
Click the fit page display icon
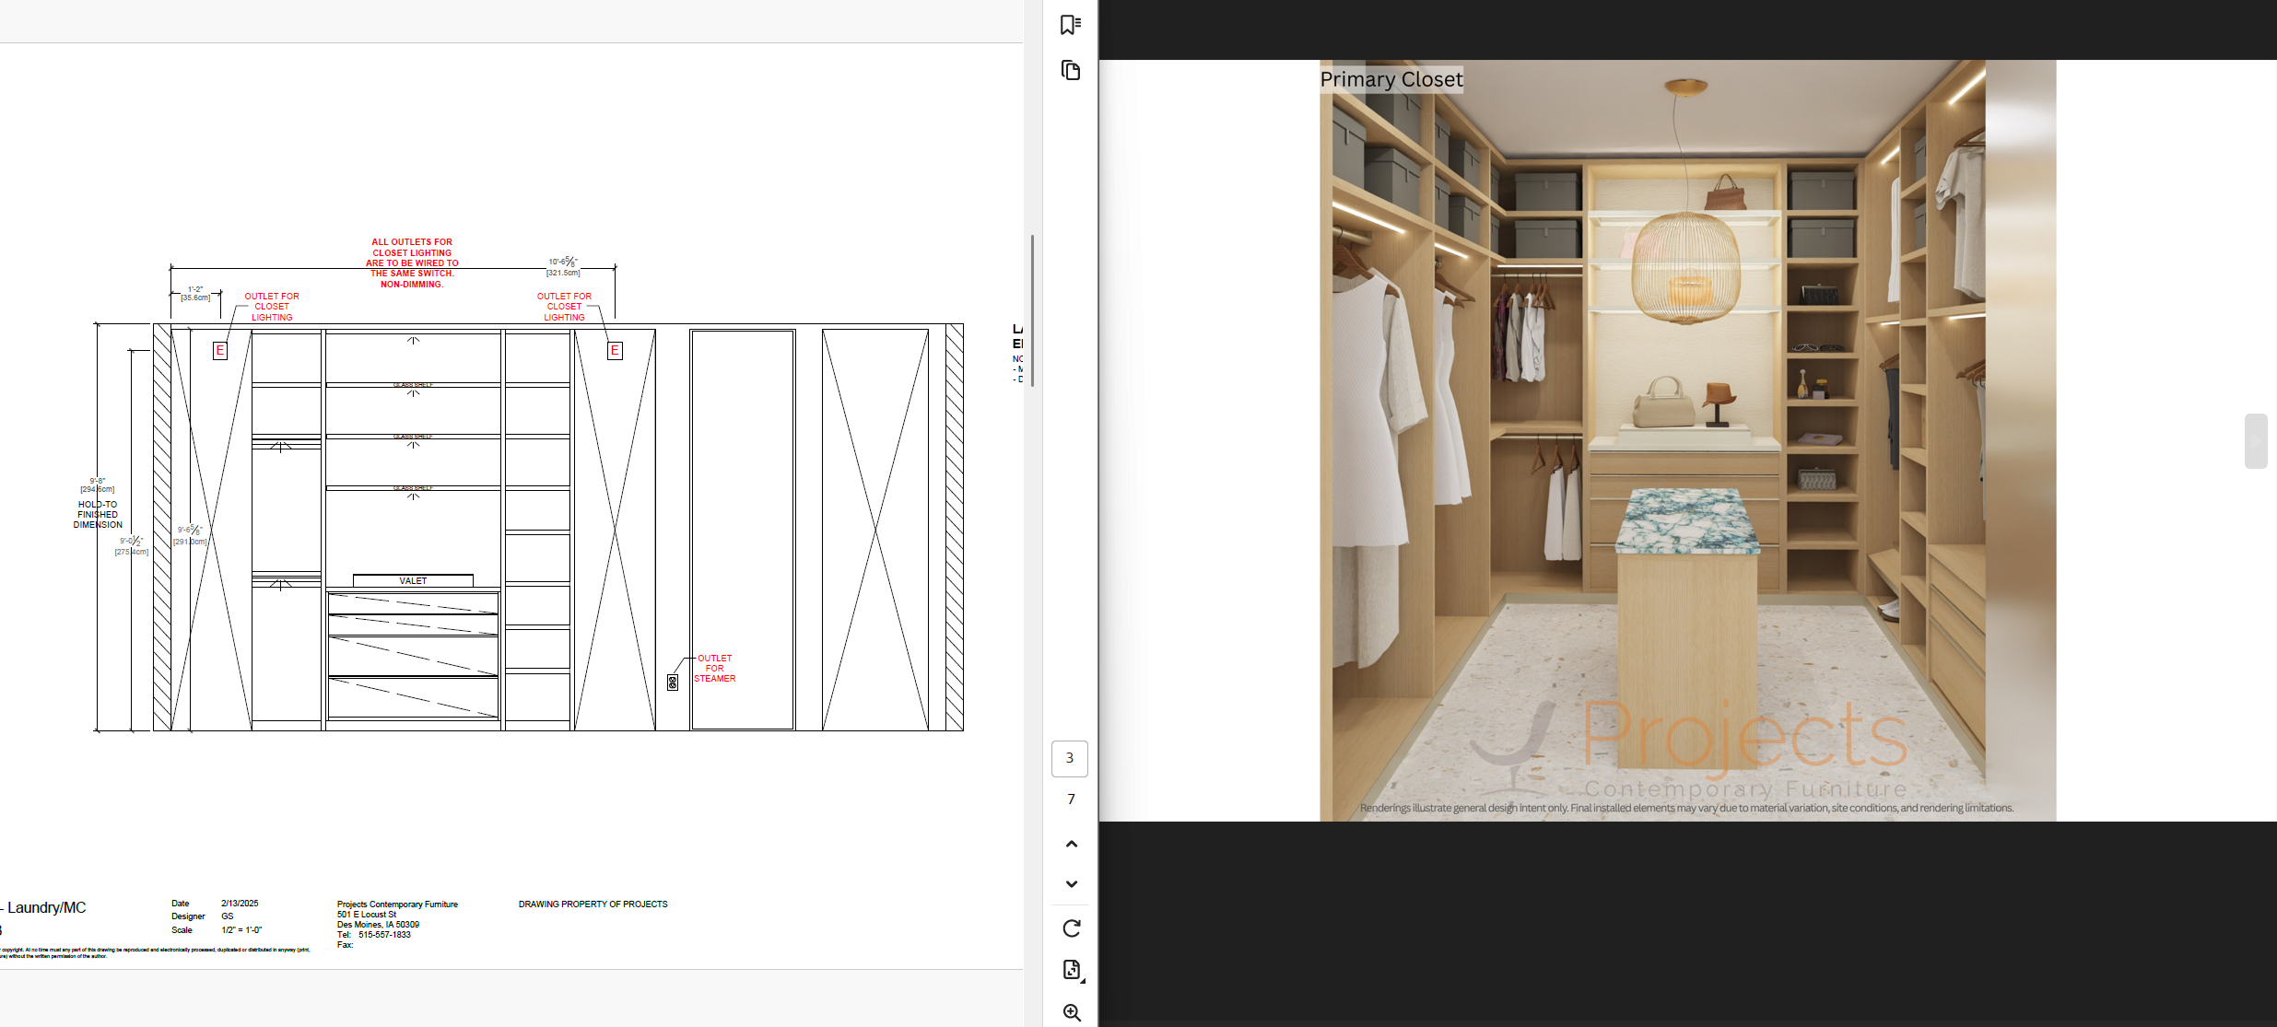1071,970
